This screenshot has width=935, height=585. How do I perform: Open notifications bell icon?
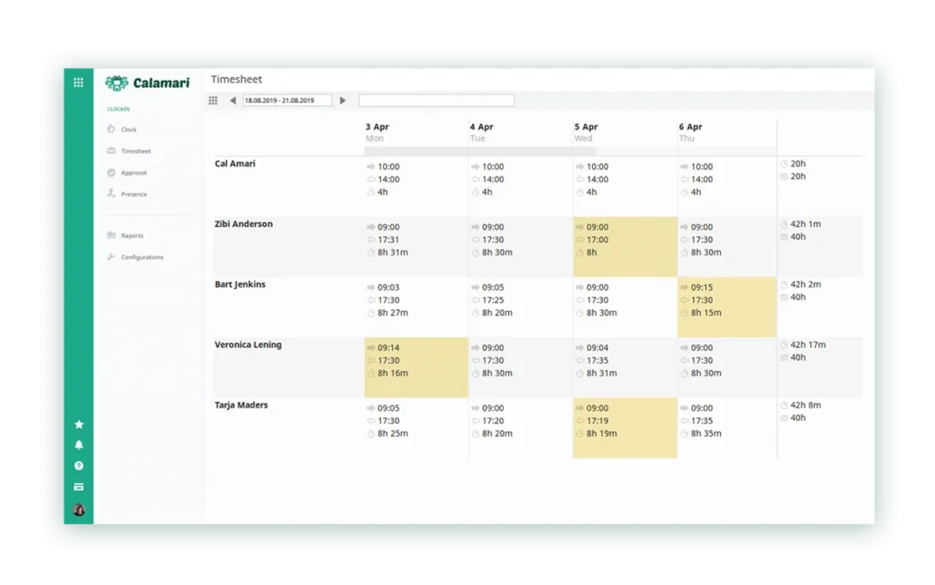(79, 446)
